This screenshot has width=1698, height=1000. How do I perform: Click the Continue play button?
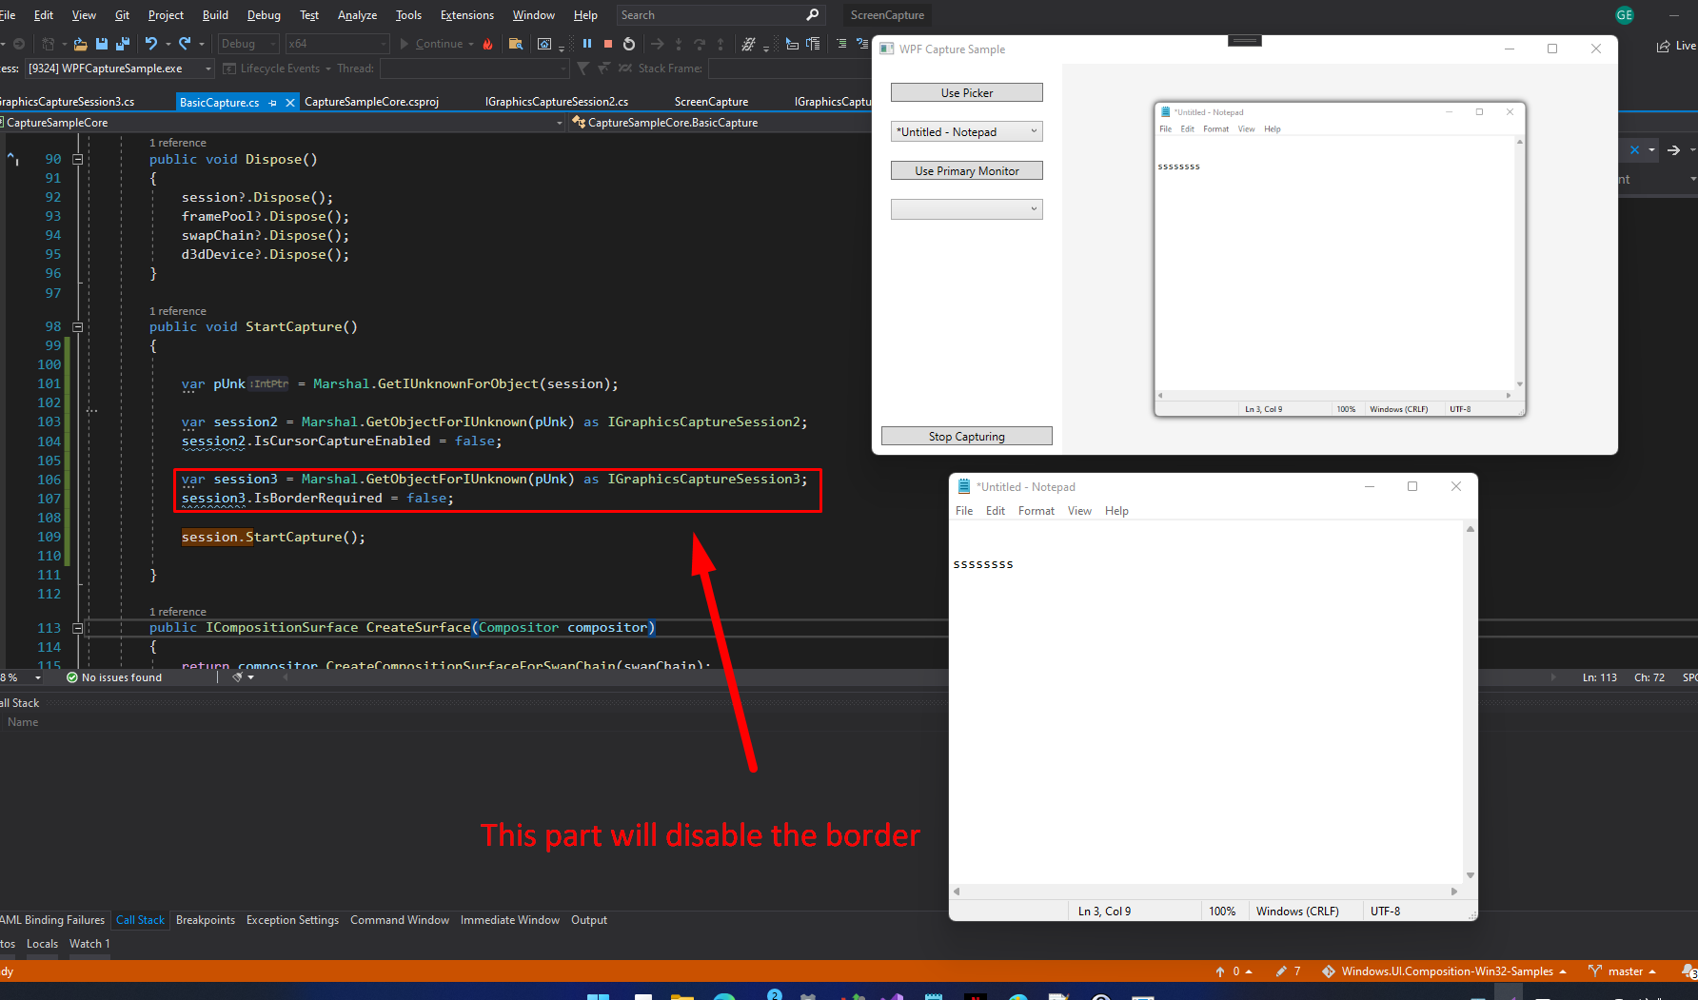coord(436,44)
